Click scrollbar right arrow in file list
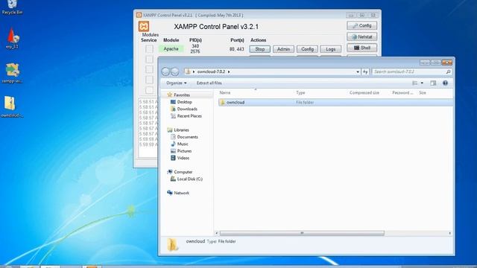Viewport: 477px width, 268px height. coord(450,233)
